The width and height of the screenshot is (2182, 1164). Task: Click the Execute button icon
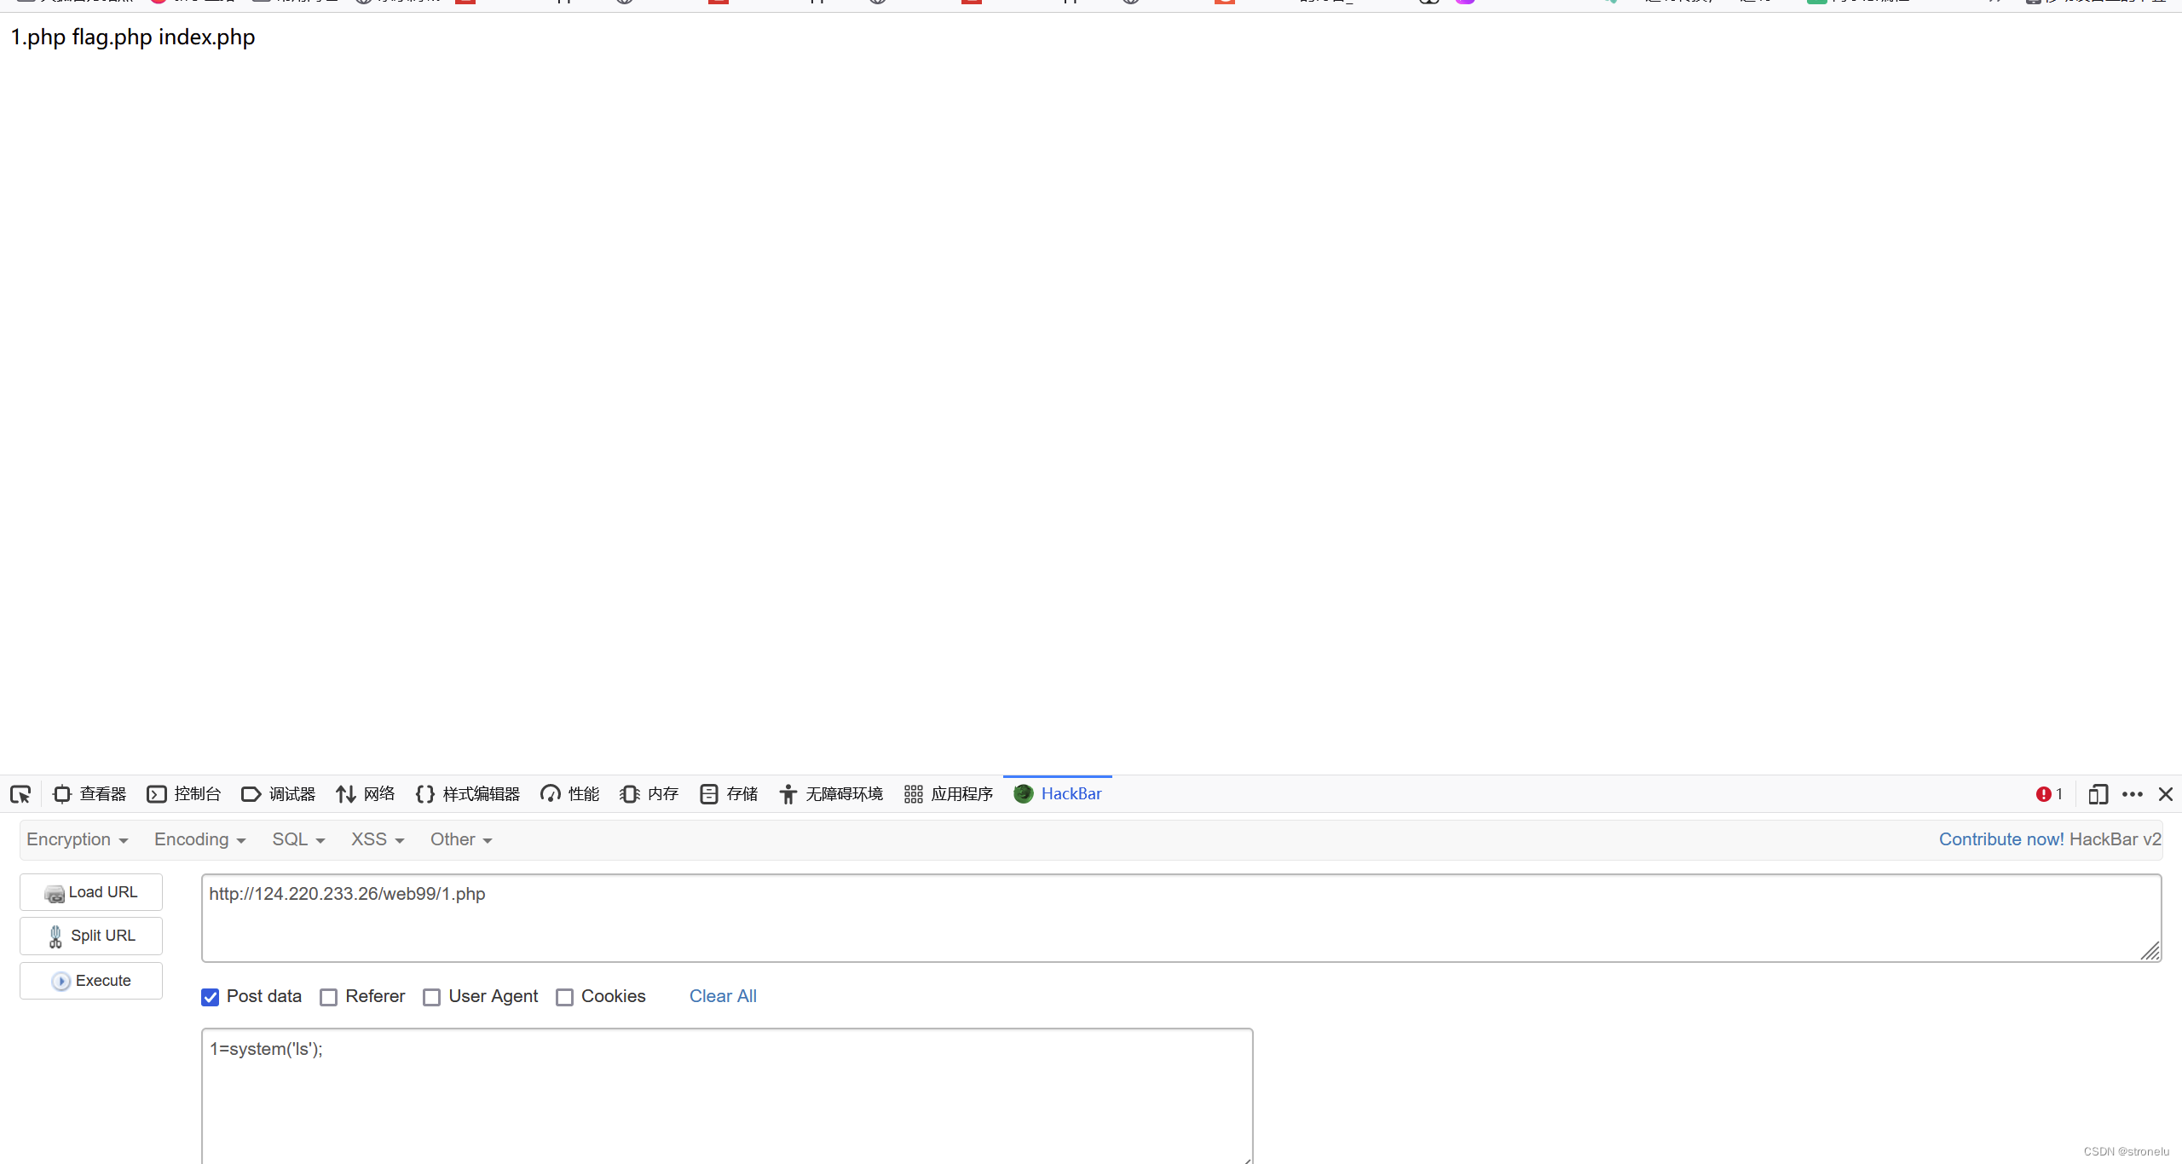61,981
